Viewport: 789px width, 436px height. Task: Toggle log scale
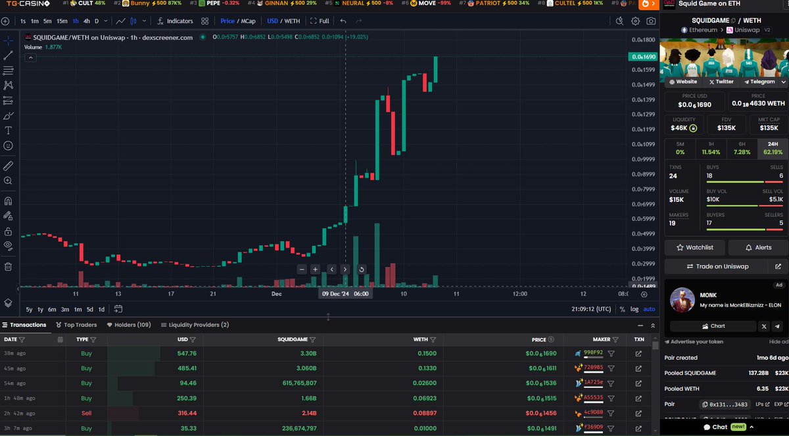pos(634,309)
